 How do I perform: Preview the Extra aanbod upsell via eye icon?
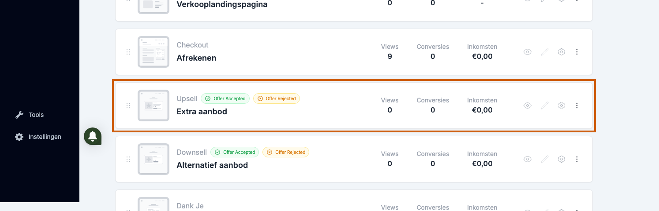(528, 105)
